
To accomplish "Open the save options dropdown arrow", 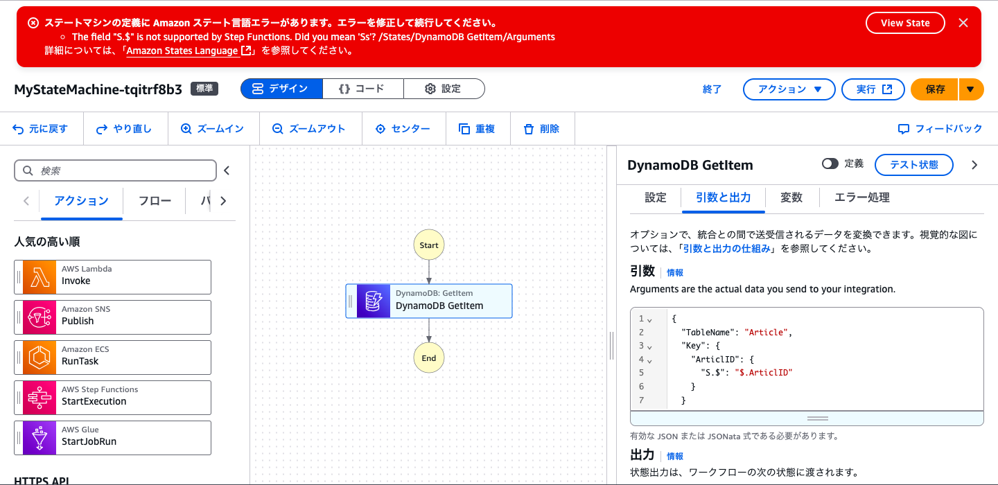I will [971, 89].
